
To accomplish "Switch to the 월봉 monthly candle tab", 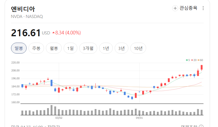I will (54, 48).
